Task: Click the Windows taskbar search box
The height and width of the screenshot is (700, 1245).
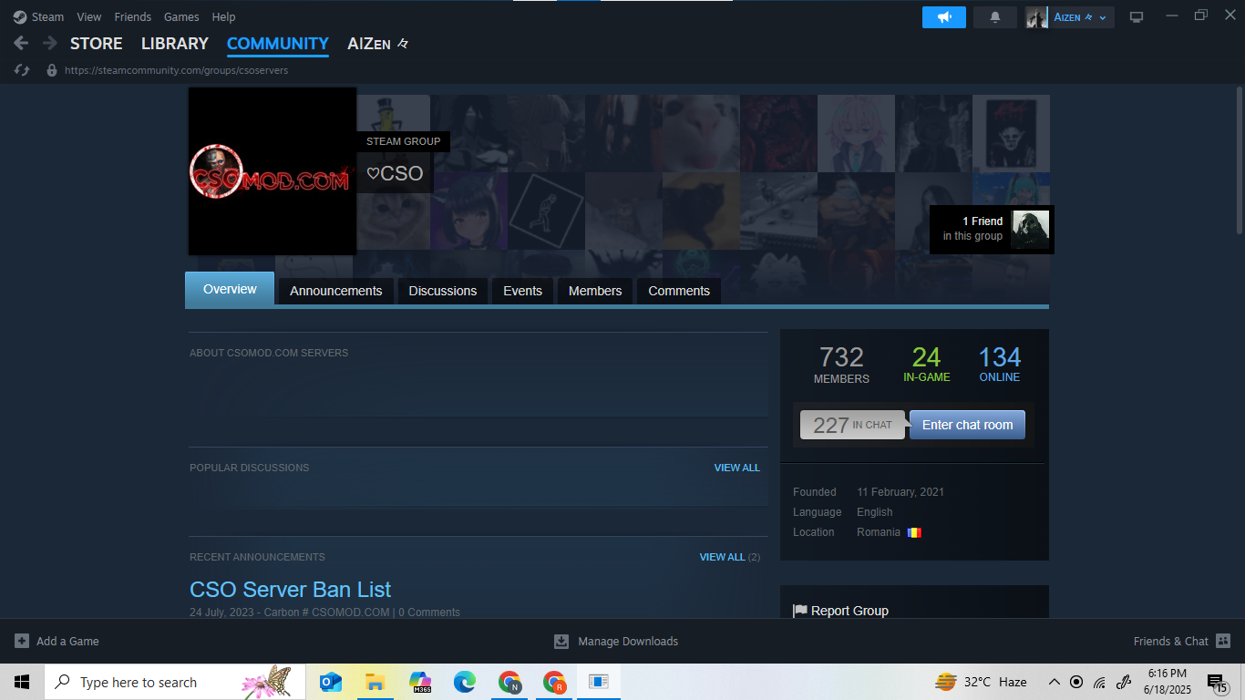Action: coord(137,683)
